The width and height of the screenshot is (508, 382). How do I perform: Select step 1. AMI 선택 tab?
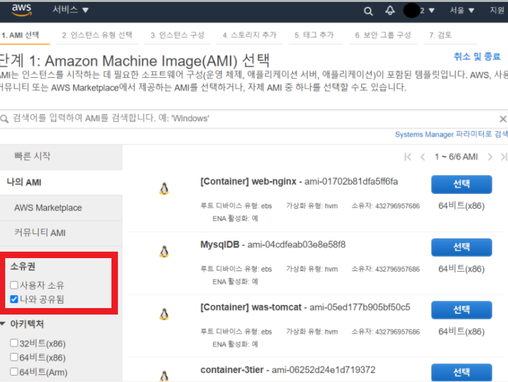(x=21, y=35)
